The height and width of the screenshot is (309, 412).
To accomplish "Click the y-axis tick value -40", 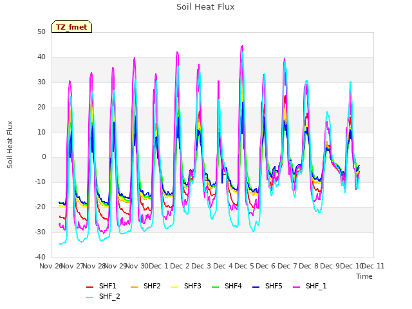I will [x=40, y=257].
